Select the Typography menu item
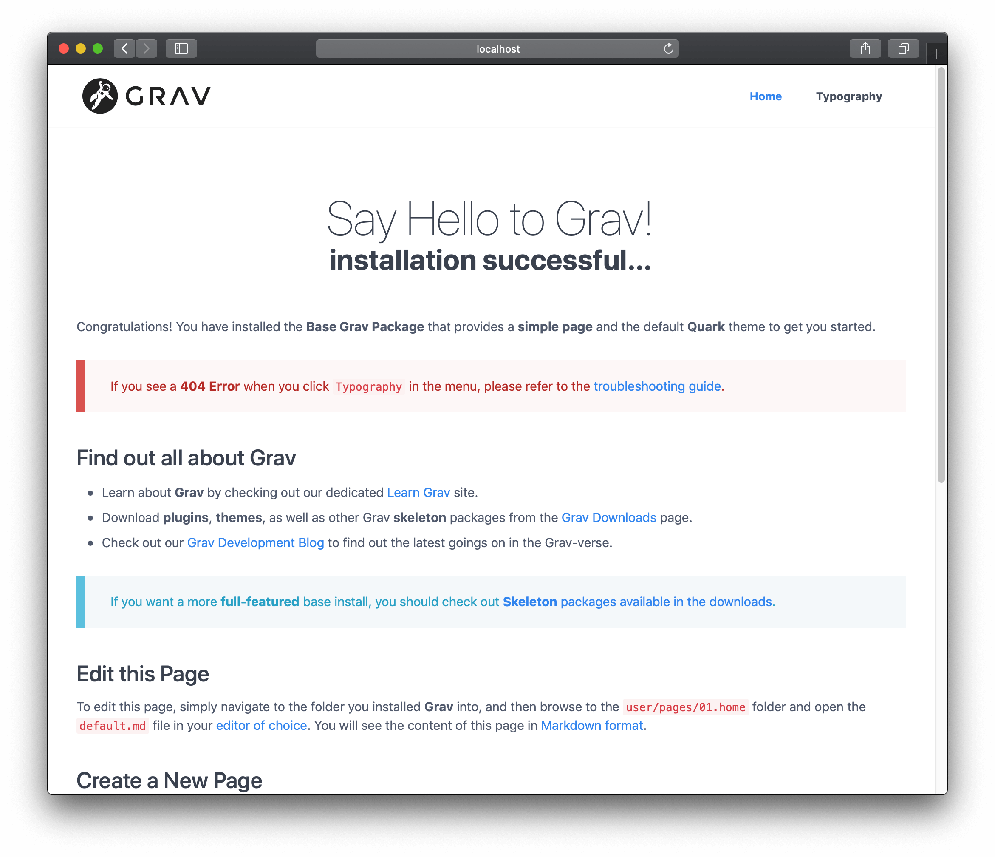Screen dimensions: 995x857 tap(848, 96)
